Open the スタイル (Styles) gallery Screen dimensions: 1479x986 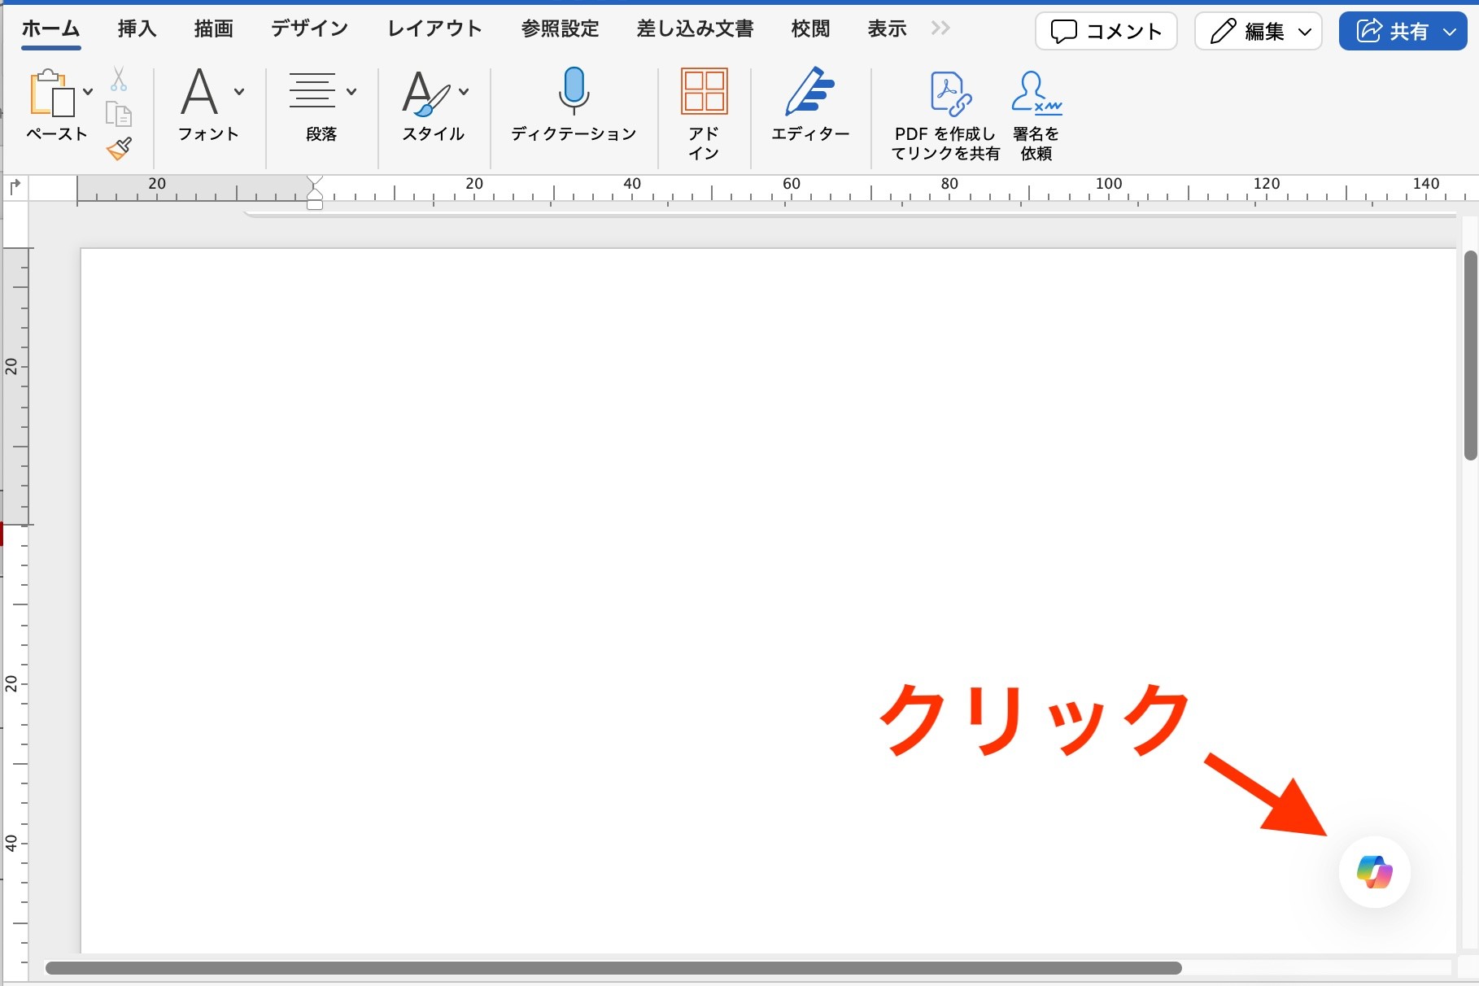click(434, 106)
